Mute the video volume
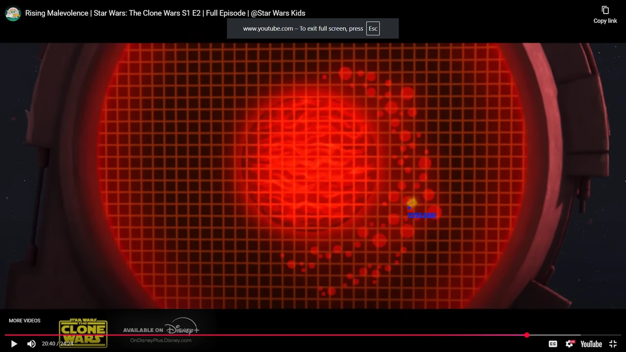Viewport: 626px width, 352px height. point(31,344)
